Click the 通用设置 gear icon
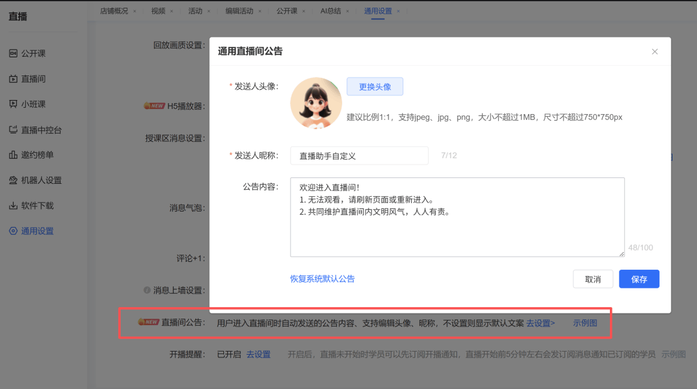 click(x=13, y=231)
